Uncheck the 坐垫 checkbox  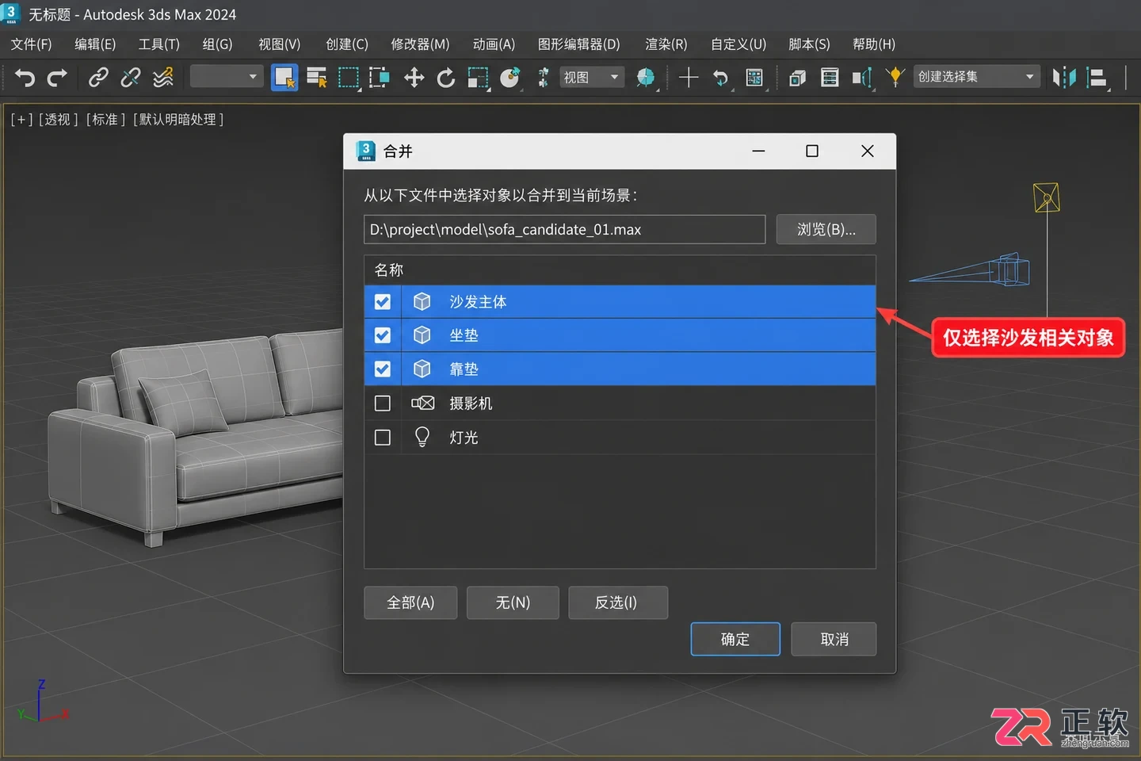tap(383, 335)
